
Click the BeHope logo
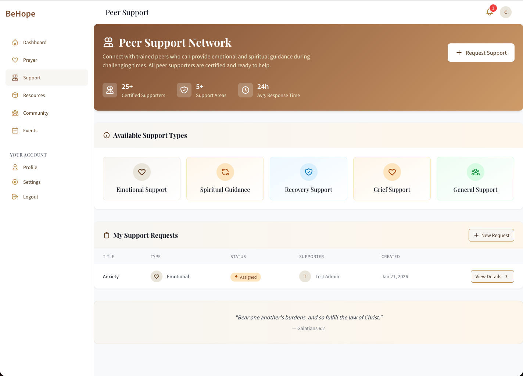click(x=20, y=14)
